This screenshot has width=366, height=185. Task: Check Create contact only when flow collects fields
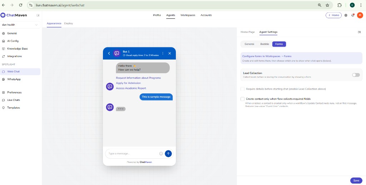coord(243,99)
